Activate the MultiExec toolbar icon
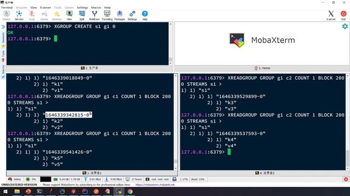 pyautogui.click(x=95, y=15)
